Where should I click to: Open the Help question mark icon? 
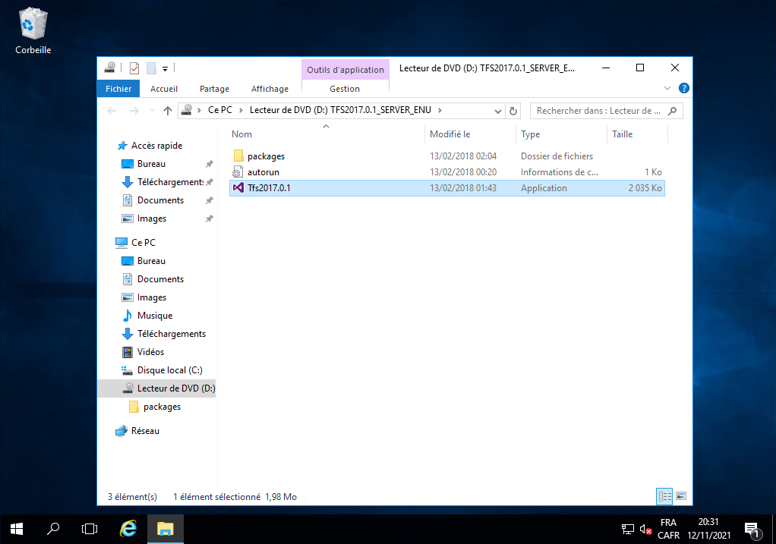pos(683,88)
